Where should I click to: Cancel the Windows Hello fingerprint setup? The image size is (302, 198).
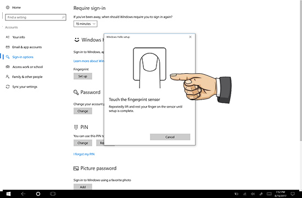point(170,137)
